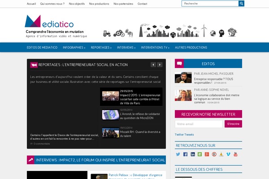Screen dimensions: 269x179
Task: Click 'Retrouvez nous sur' heading
Action: coord(195,145)
